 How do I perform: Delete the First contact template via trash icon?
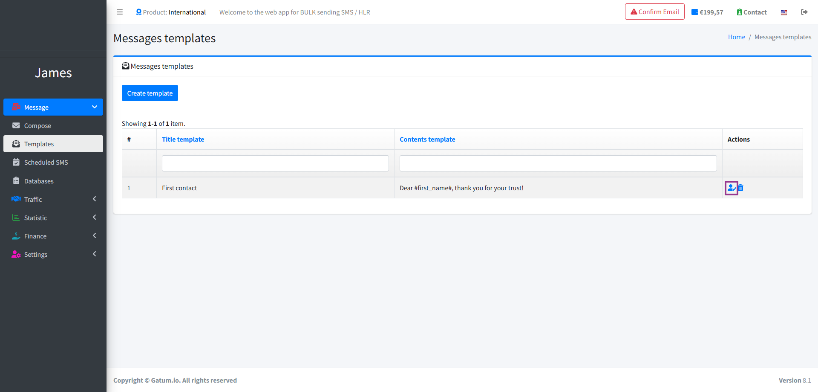(741, 188)
